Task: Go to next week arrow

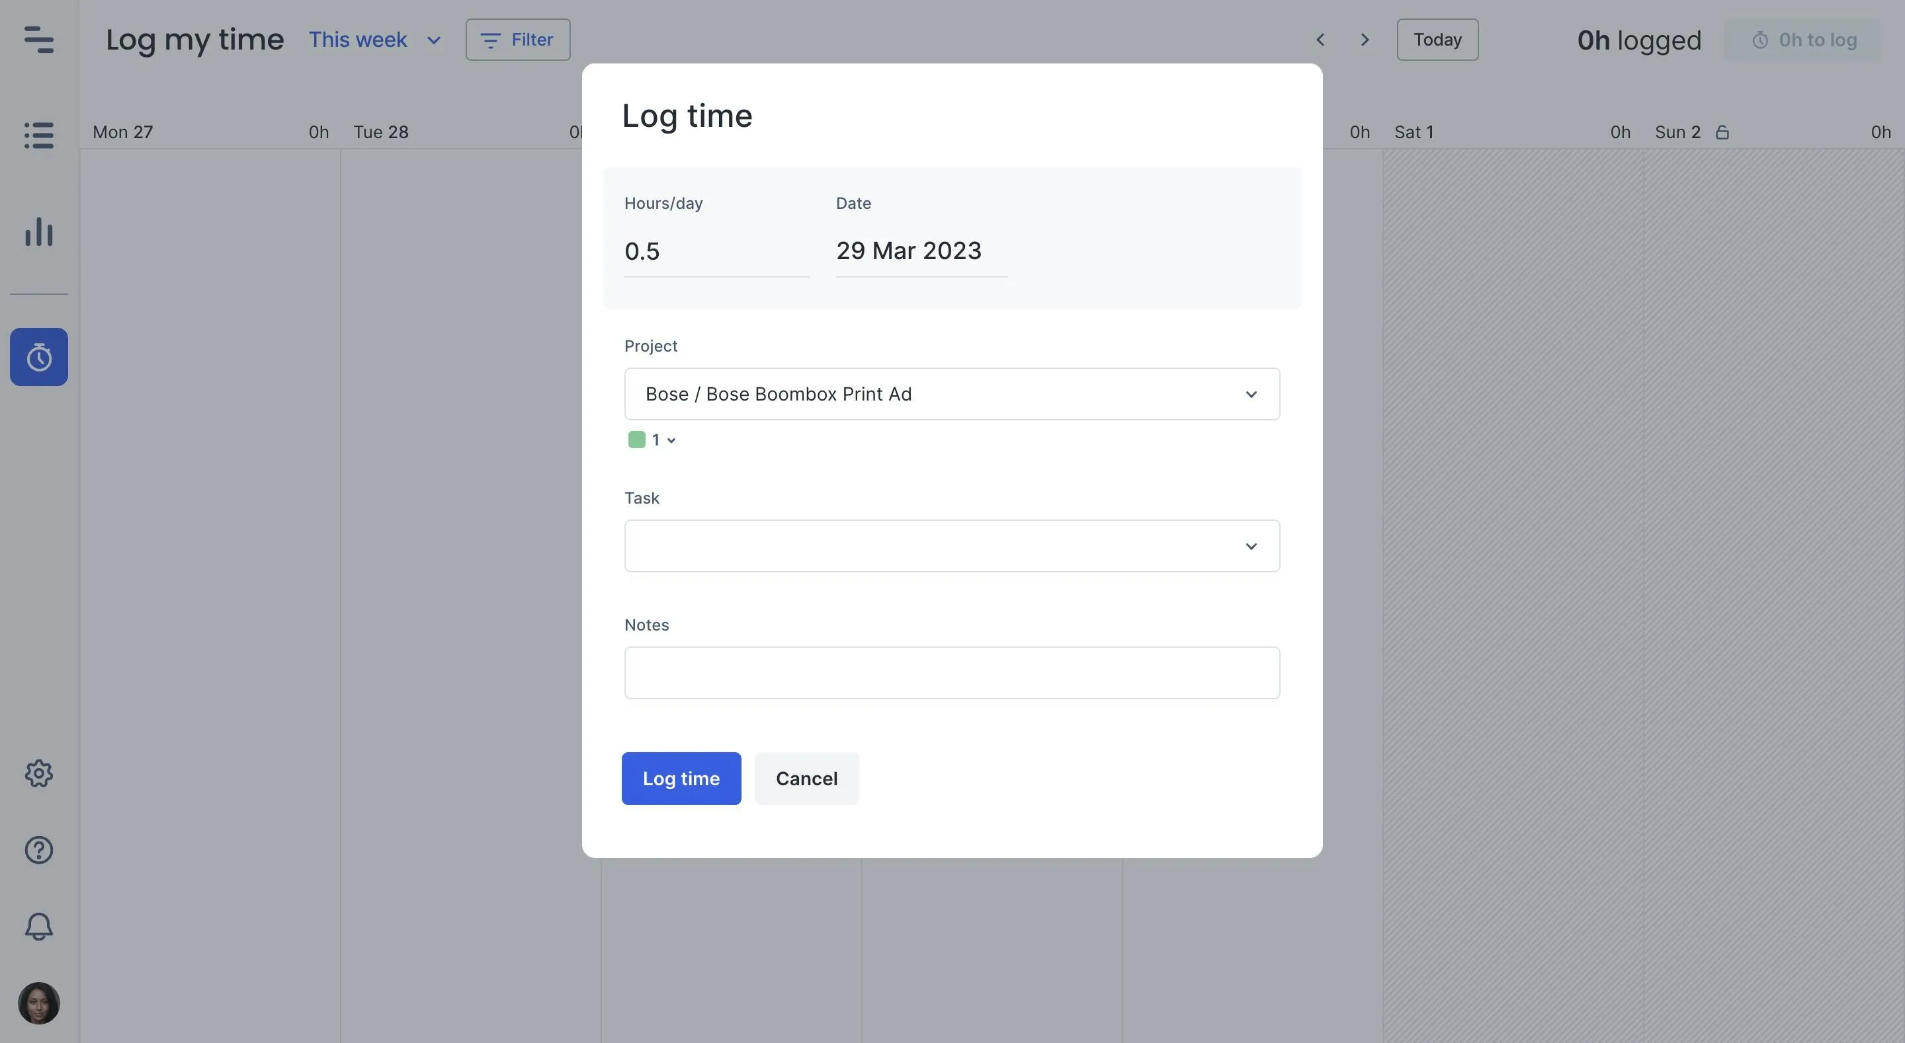Action: click(x=1365, y=40)
